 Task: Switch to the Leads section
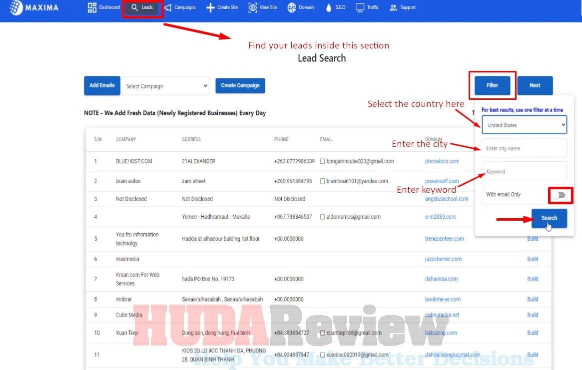[142, 7]
